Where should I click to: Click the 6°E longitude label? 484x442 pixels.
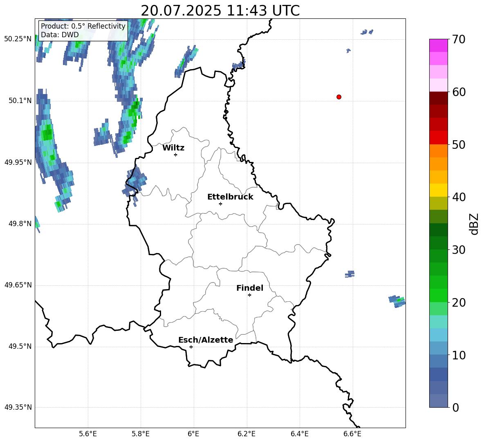click(x=193, y=434)
